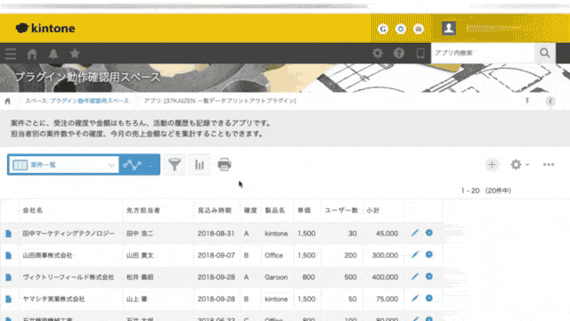The height and width of the screenshot is (321, 570).
Task: Click the 2018-09-07 date cell
Action: coord(216,256)
